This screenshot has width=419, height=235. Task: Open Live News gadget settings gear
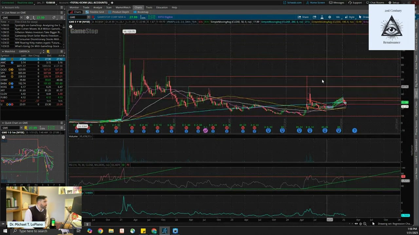[27, 17]
